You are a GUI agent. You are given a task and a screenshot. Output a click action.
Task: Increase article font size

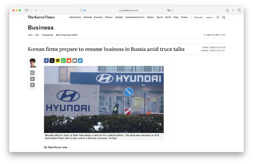point(33,79)
